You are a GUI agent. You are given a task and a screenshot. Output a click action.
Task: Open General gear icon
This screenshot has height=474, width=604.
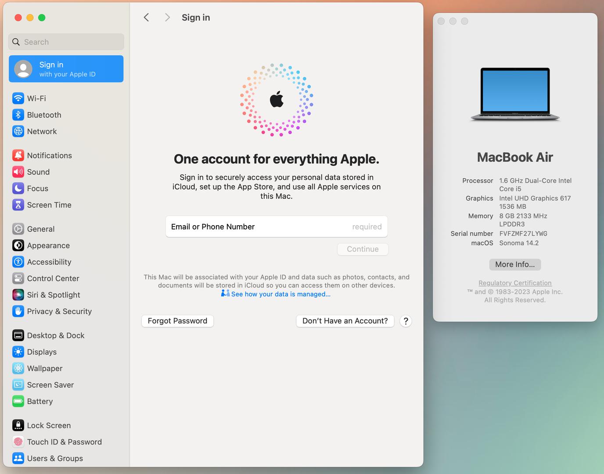18,229
